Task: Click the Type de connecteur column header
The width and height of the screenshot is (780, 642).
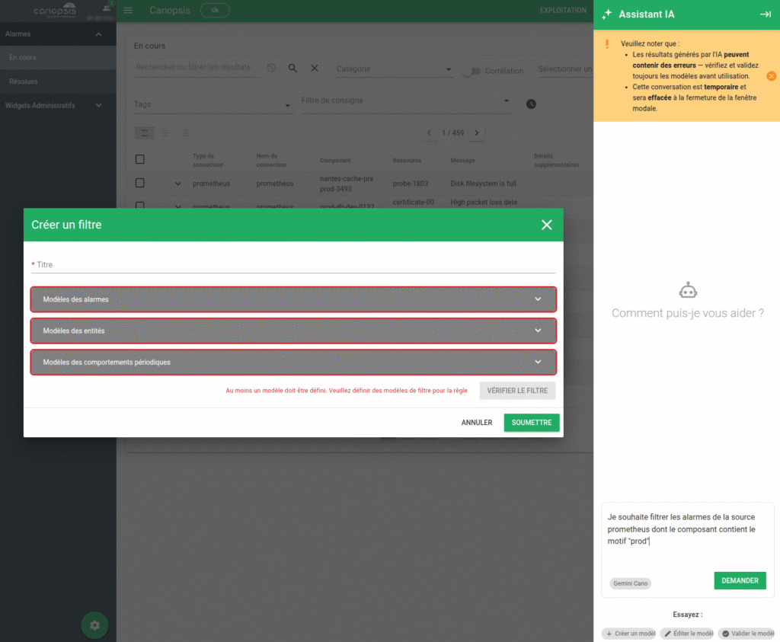Action: [x=208, y=160]
